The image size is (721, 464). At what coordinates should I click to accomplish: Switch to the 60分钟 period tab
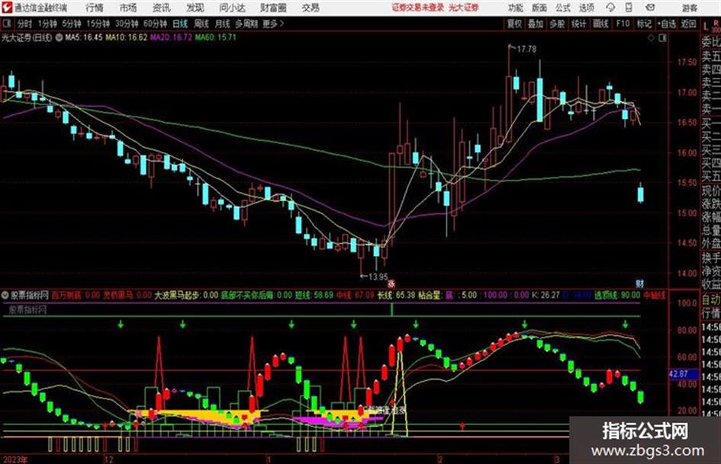155,24
